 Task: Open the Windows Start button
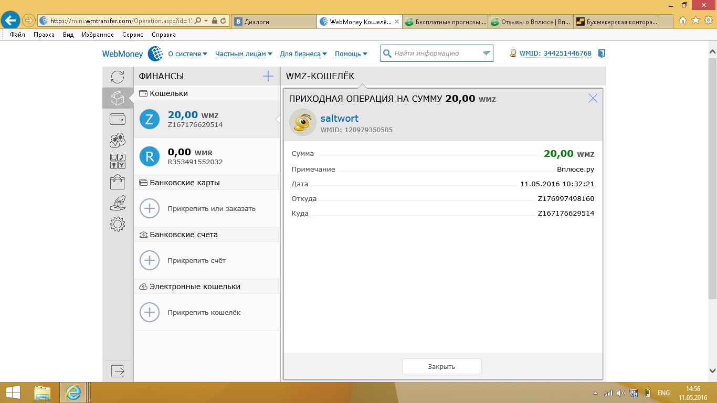click(x=13, y=393)
